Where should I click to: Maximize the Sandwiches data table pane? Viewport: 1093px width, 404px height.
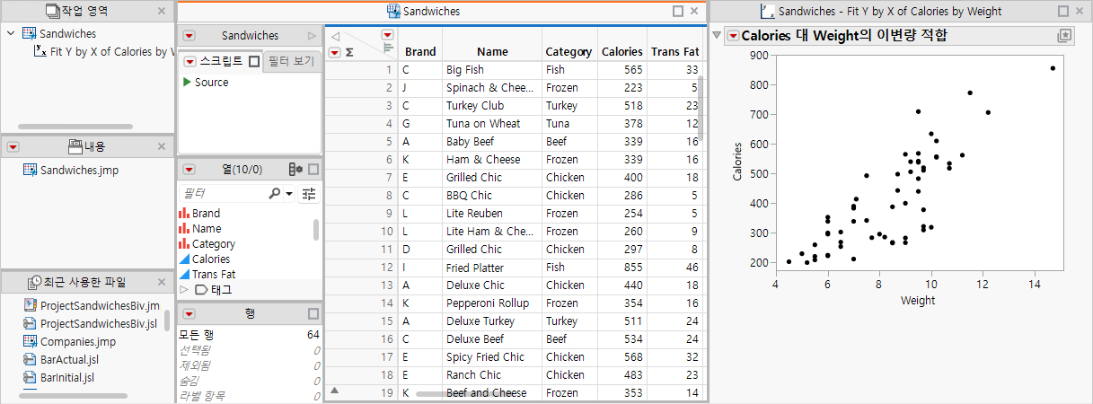tap(678, 12)
